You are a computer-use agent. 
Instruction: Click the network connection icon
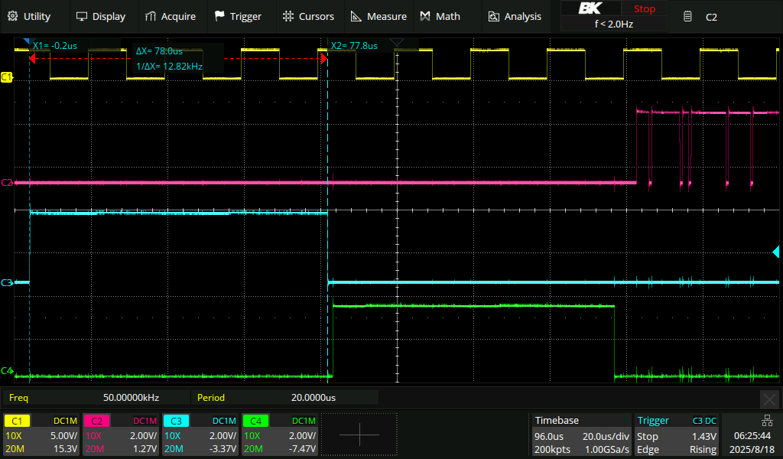767,420
